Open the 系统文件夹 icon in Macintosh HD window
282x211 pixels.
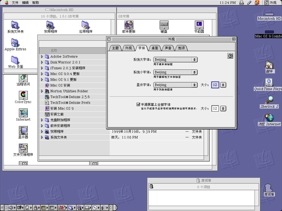click(x=15, y=25)
